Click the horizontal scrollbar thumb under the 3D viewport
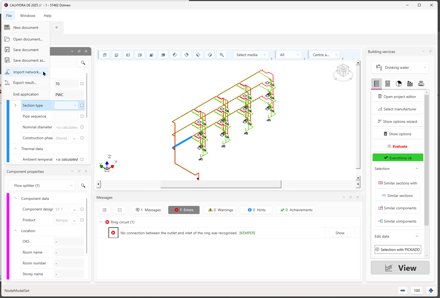Viewport: 440px width, 298px height. pyautogui.click(x=221, y=184)
